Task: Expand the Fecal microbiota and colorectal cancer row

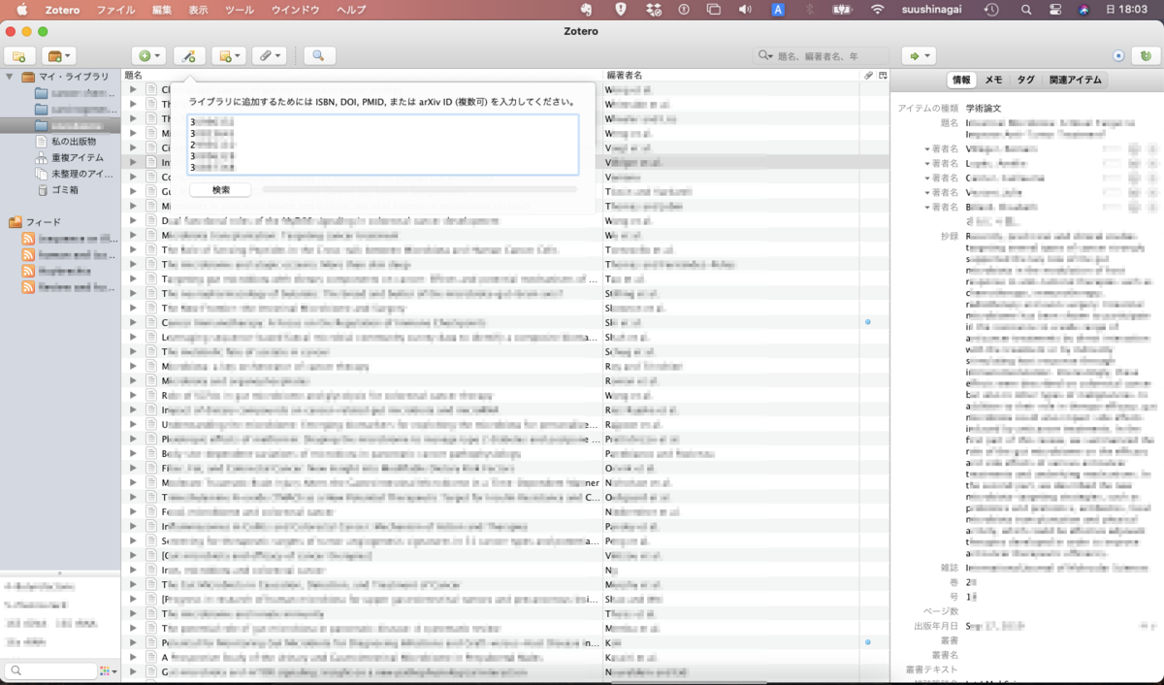Action: 133,511
